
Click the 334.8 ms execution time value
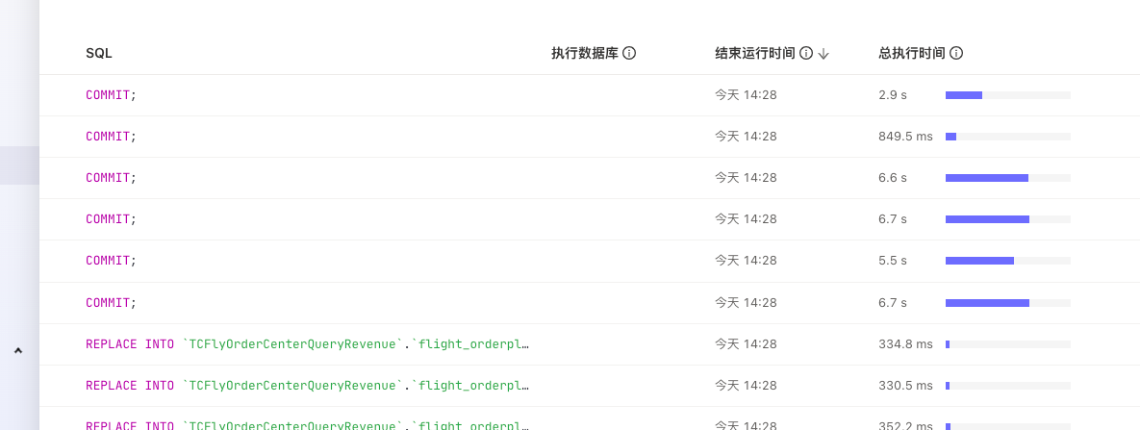905,344
